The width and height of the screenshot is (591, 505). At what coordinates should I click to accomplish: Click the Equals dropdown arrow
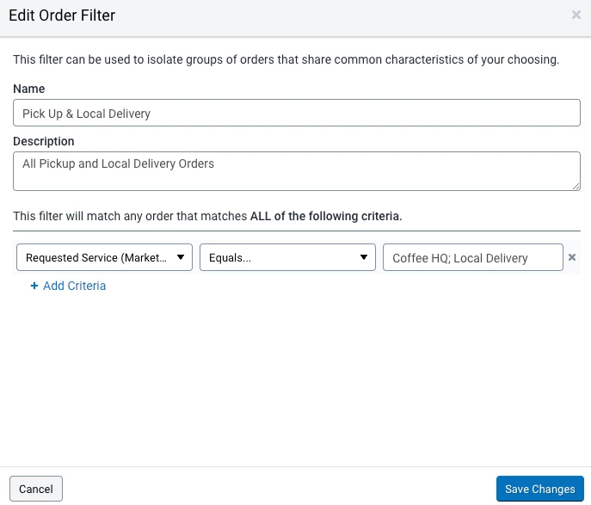click(x=364, y=257)
